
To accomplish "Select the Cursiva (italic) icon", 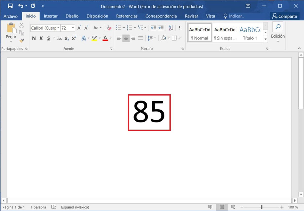I will point(41,38).
